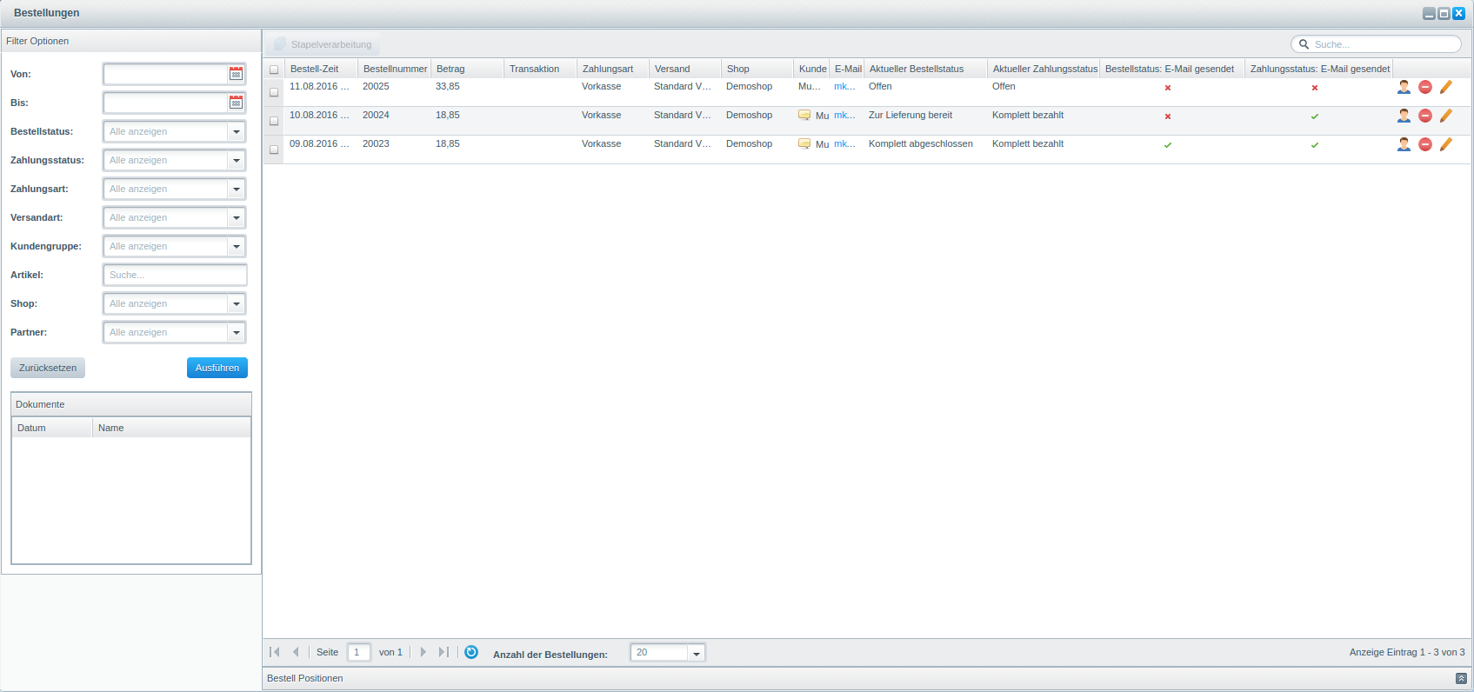Select checkbox for order 20024
This screenshot has width=1474, height=692.
(274, 121)
